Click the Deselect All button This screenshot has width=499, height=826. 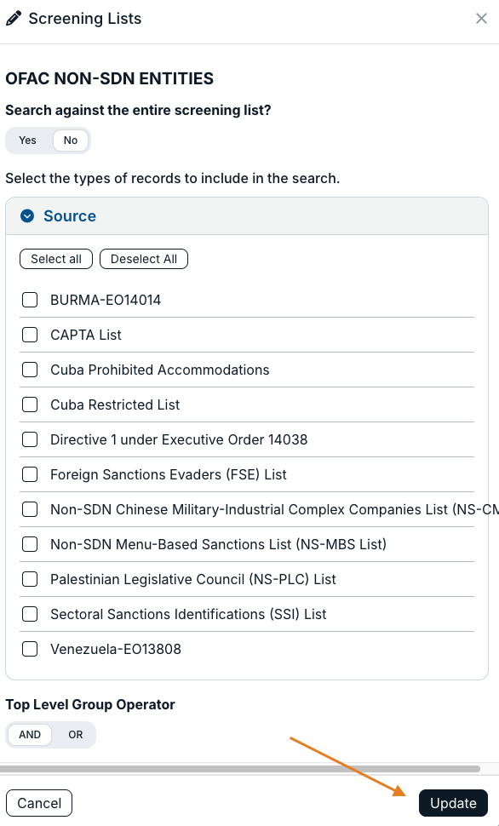pyautogui.click(x=144, y=259)
